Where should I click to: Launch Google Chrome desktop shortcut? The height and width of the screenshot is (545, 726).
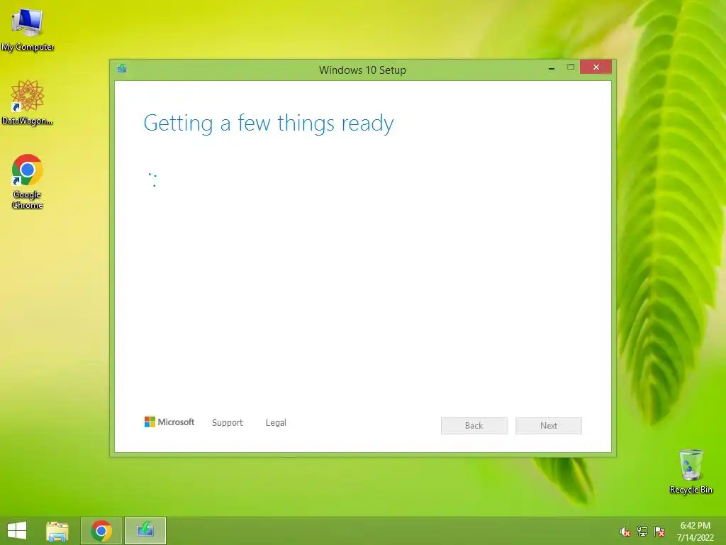click(28, 181)
